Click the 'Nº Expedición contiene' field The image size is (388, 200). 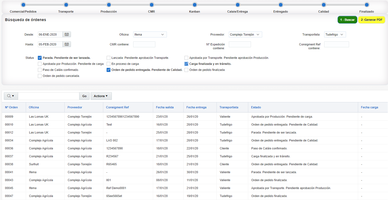pyautogui.click(x=240, y=44)
